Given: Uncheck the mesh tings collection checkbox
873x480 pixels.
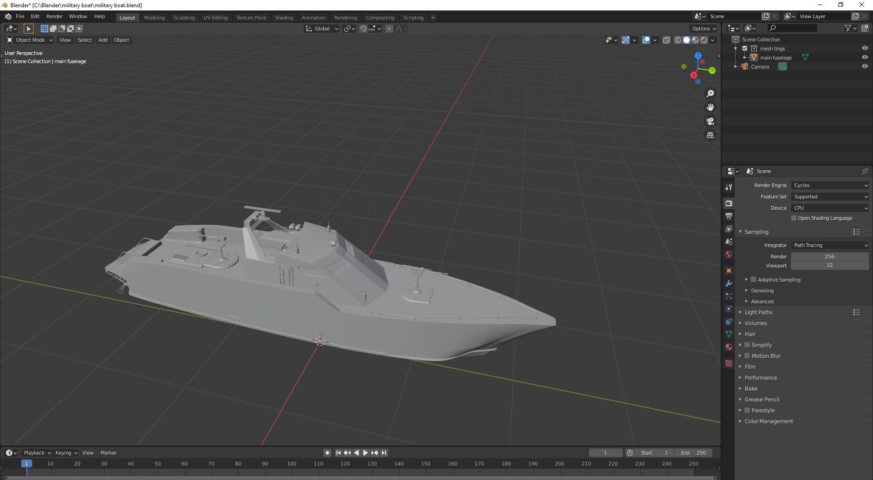Looking at the screenshot, I should [x=745, y=49].
